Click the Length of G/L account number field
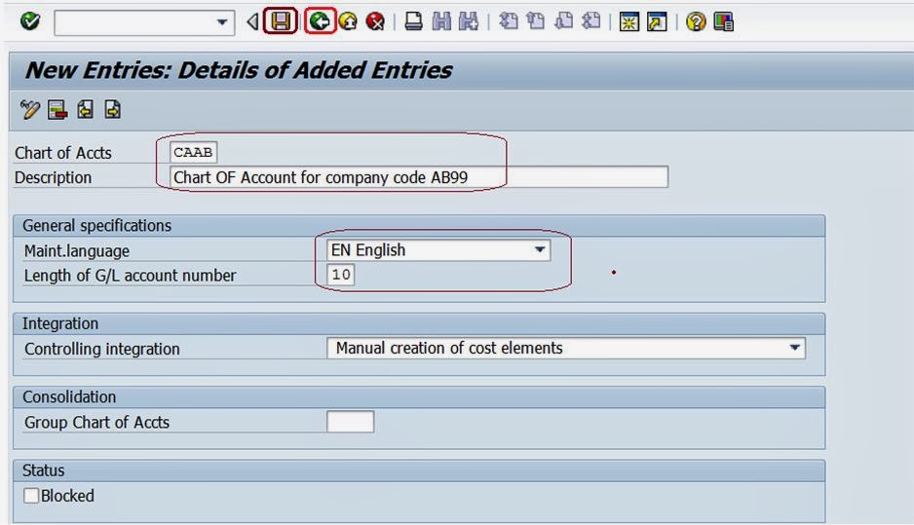This screenshot has width=914, height=525. click(341, 275)
